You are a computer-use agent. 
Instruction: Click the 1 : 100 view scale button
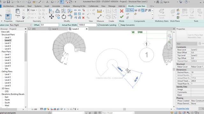[x=34, y=109]
